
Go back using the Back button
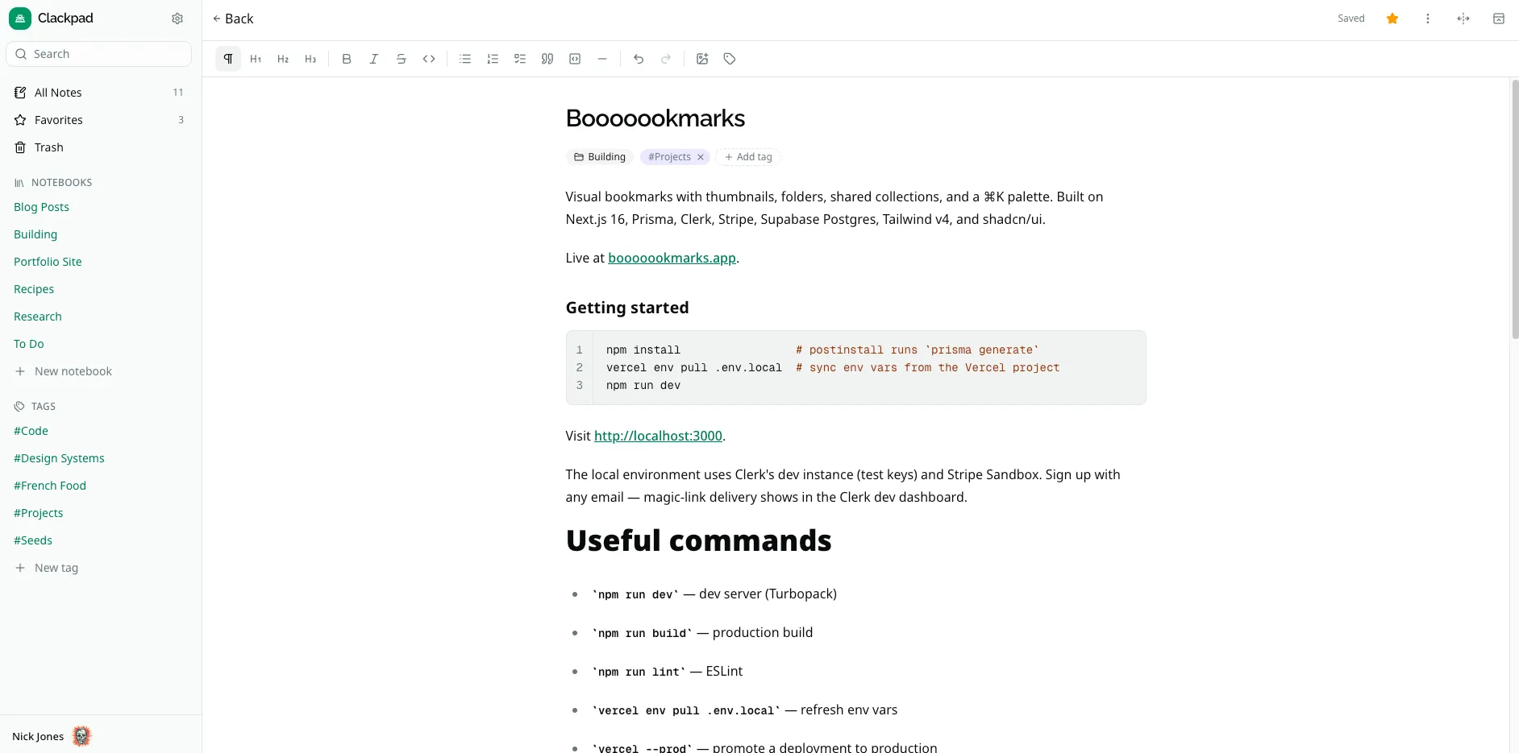coord(233,19)
